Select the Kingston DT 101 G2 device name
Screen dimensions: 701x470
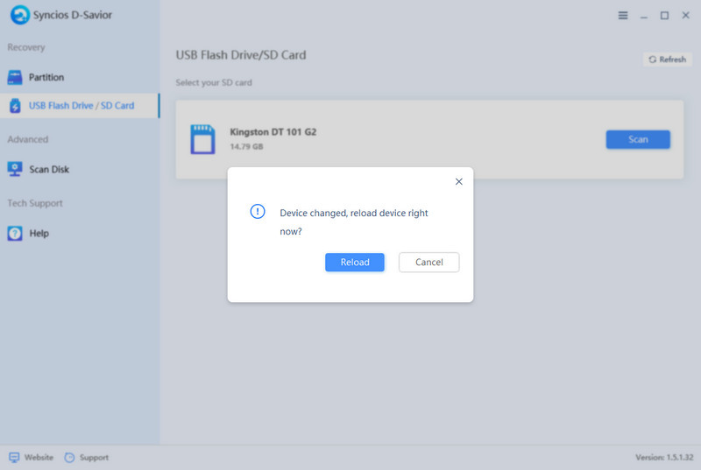coord(273,132)
